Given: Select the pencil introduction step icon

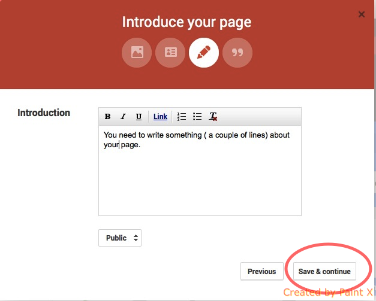Looking at the screenshot, I should (204, 53).
